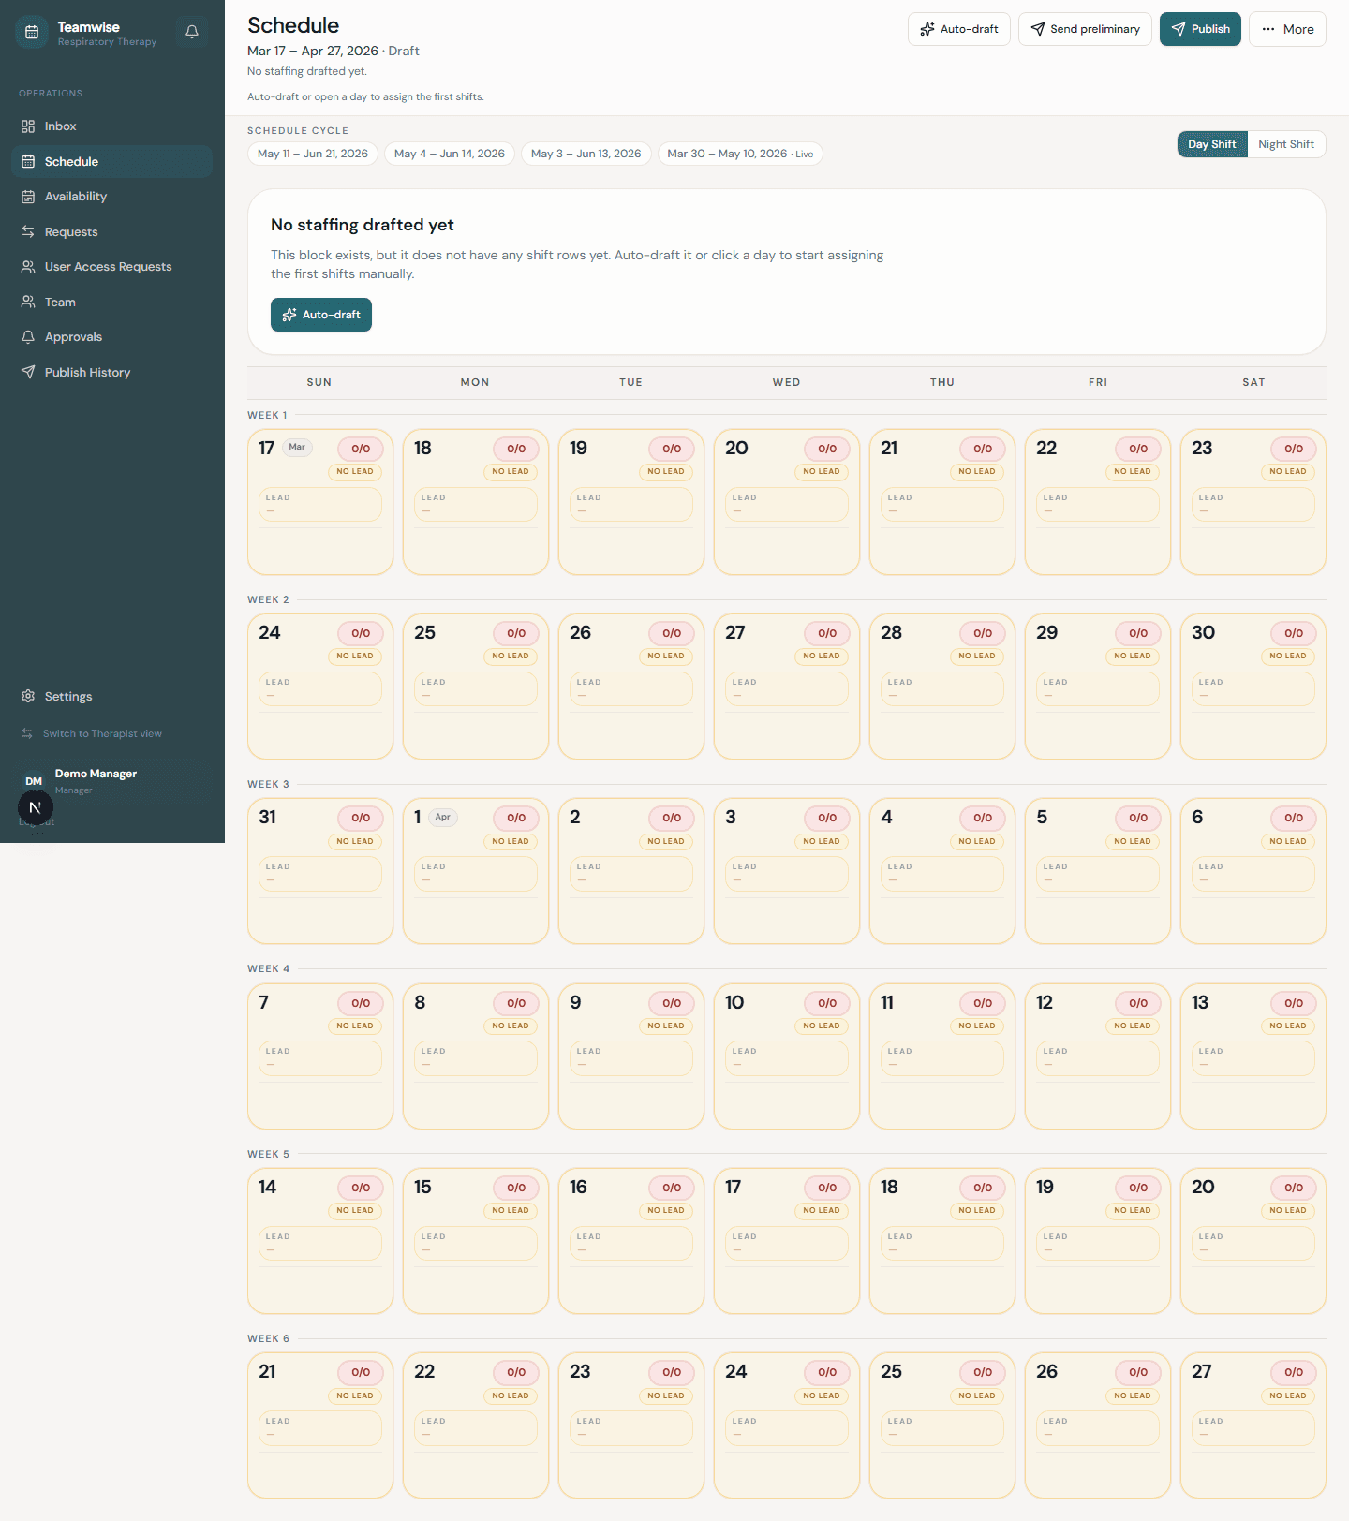The height and width of the screenshot is (1521, 1349).
Task: Open day card for March 28
Action: click(x=942, y=687)
